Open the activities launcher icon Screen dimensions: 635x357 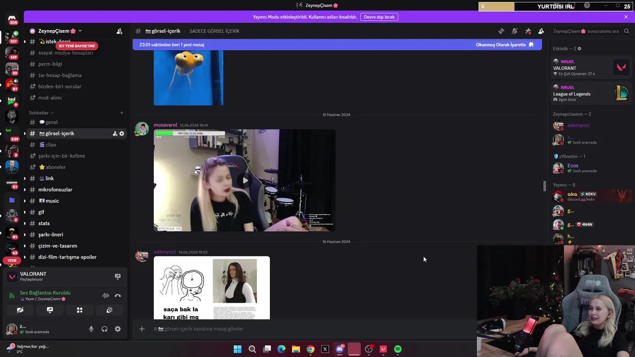click(79, 310)
